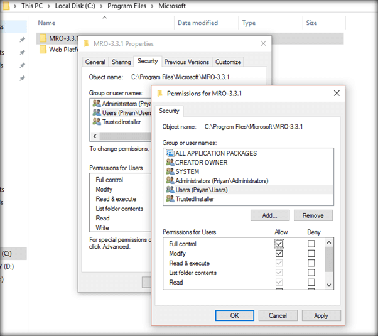Select TrustedInstaller in Permissions dialog list
The height and width of the screenshot is (336, 378).
click(x=248, y=198)
